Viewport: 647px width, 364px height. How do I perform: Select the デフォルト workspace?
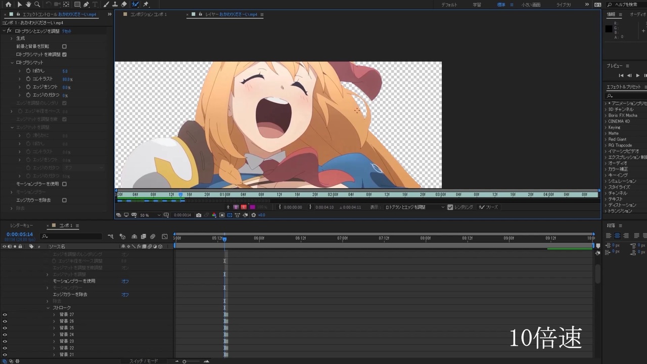pos(449,5)
